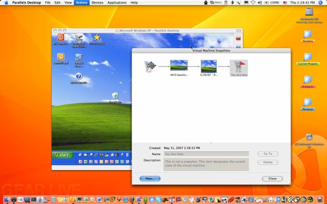Click Trash icon in the Dock
Viewport: 327px width, 204px height.
(x=320, y=200)
